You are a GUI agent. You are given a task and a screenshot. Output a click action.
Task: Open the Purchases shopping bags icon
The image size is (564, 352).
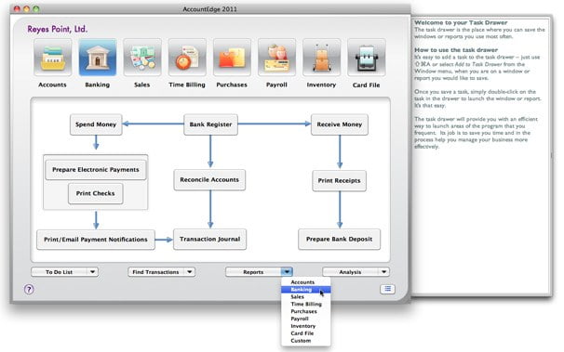click(232, 58)
